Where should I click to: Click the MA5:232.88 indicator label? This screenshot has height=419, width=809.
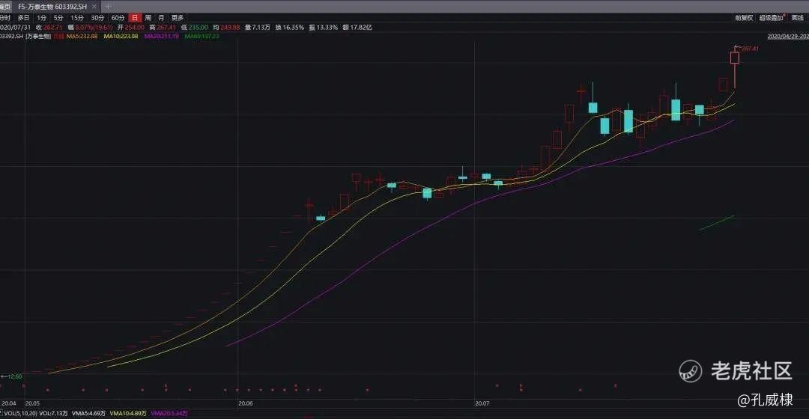pyautogui.click(x=82, y=37)
